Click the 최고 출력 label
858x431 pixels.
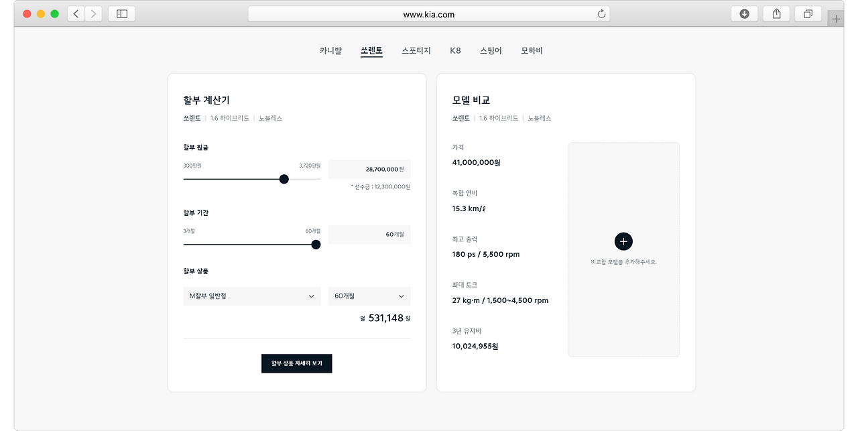[x=465, y=239]
